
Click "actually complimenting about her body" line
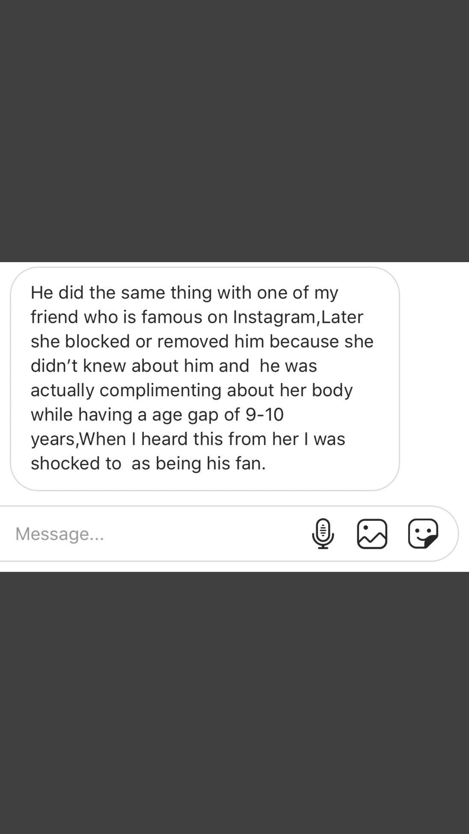click(x=192, y=391)
